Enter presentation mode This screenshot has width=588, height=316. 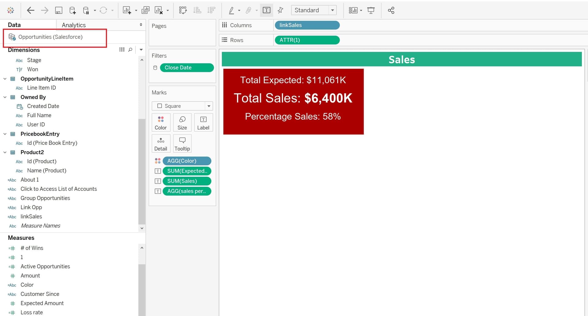click(x=371, y=10)
